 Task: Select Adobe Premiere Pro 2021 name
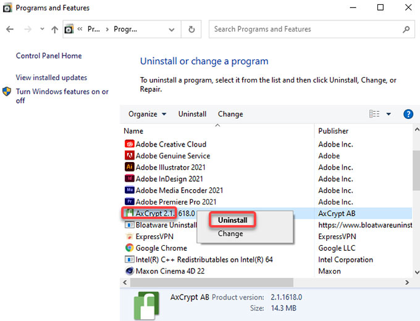[x=176, y=201]
